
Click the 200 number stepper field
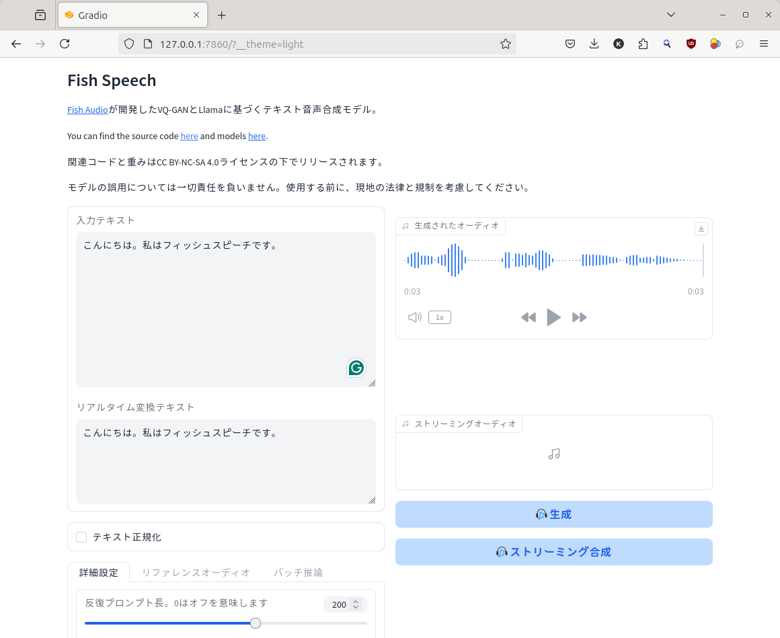[x=345, y=604]
